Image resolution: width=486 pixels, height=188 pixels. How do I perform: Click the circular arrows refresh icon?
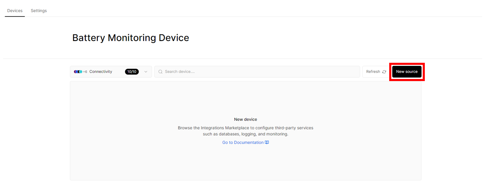[384, 72]
